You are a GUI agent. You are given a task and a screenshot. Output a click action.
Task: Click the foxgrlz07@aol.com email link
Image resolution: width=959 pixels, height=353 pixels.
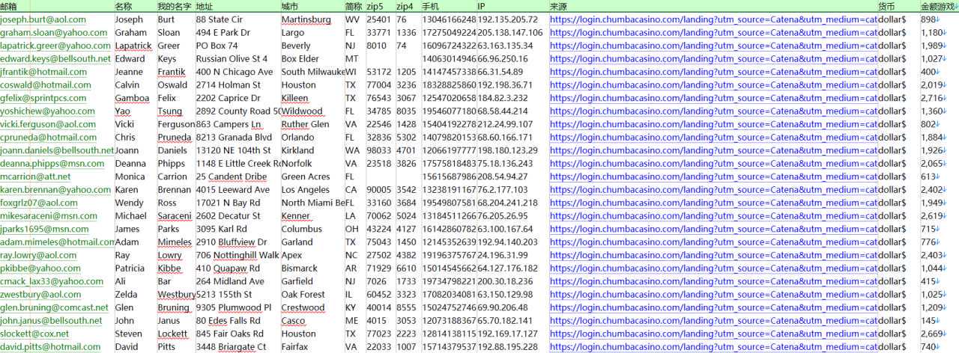click(39, 203)
